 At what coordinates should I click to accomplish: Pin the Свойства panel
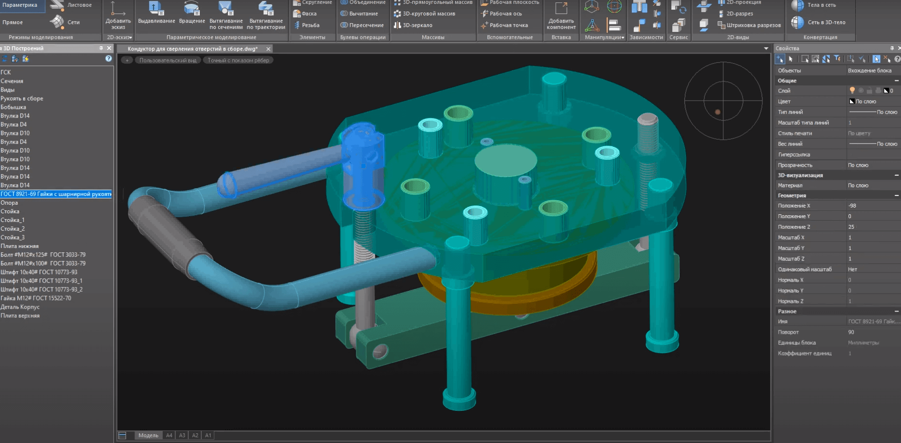(x=892, y=48)
